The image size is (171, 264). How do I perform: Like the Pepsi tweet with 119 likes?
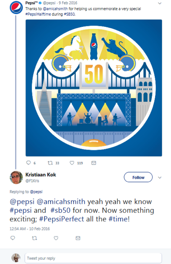[x=72, y=163]
